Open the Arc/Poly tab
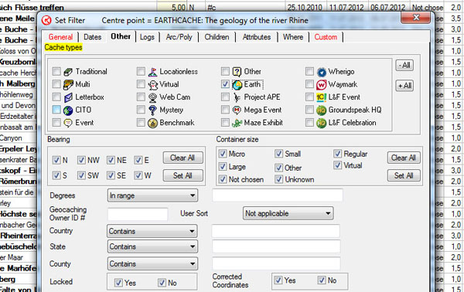This screenshot has width=464, height=292. coord(179,37)
